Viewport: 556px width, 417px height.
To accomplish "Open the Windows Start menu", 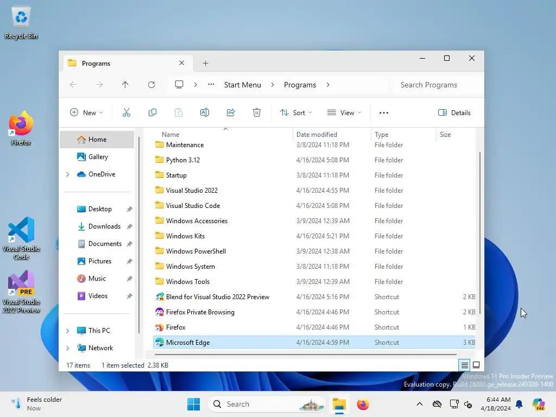I will click(194, 404).
